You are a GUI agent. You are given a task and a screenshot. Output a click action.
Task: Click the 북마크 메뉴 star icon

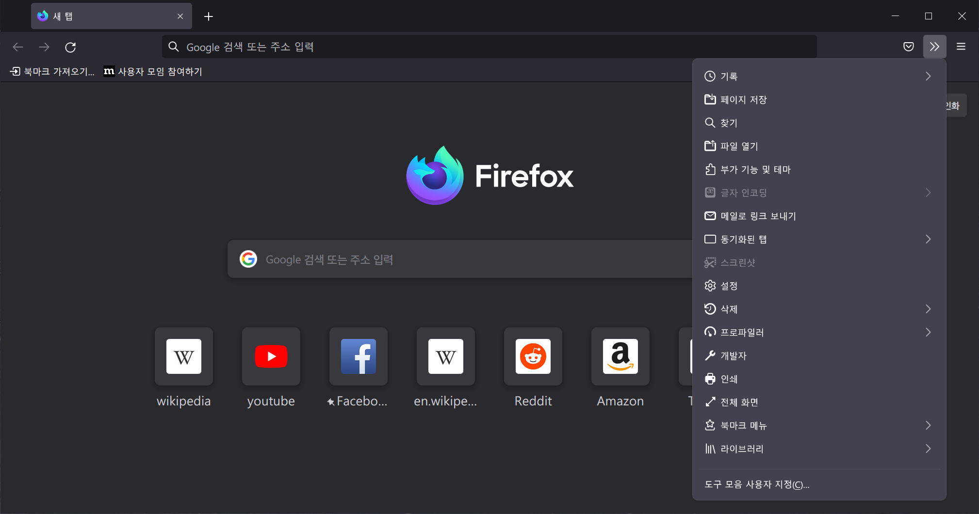[x=710, y=425]
